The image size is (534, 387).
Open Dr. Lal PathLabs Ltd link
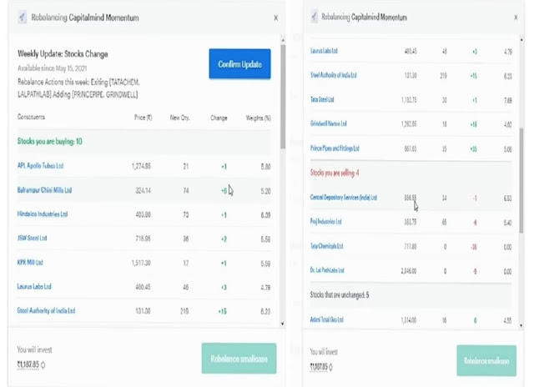pyautogui.click(x=327, y=270)
